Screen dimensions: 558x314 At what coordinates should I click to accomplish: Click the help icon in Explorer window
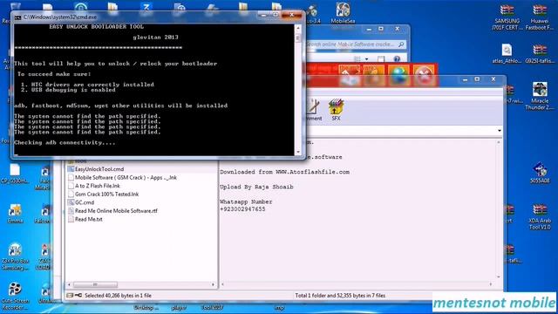397,58
